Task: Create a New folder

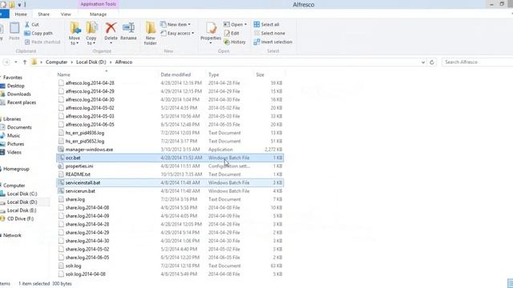Action: point(151,34)
